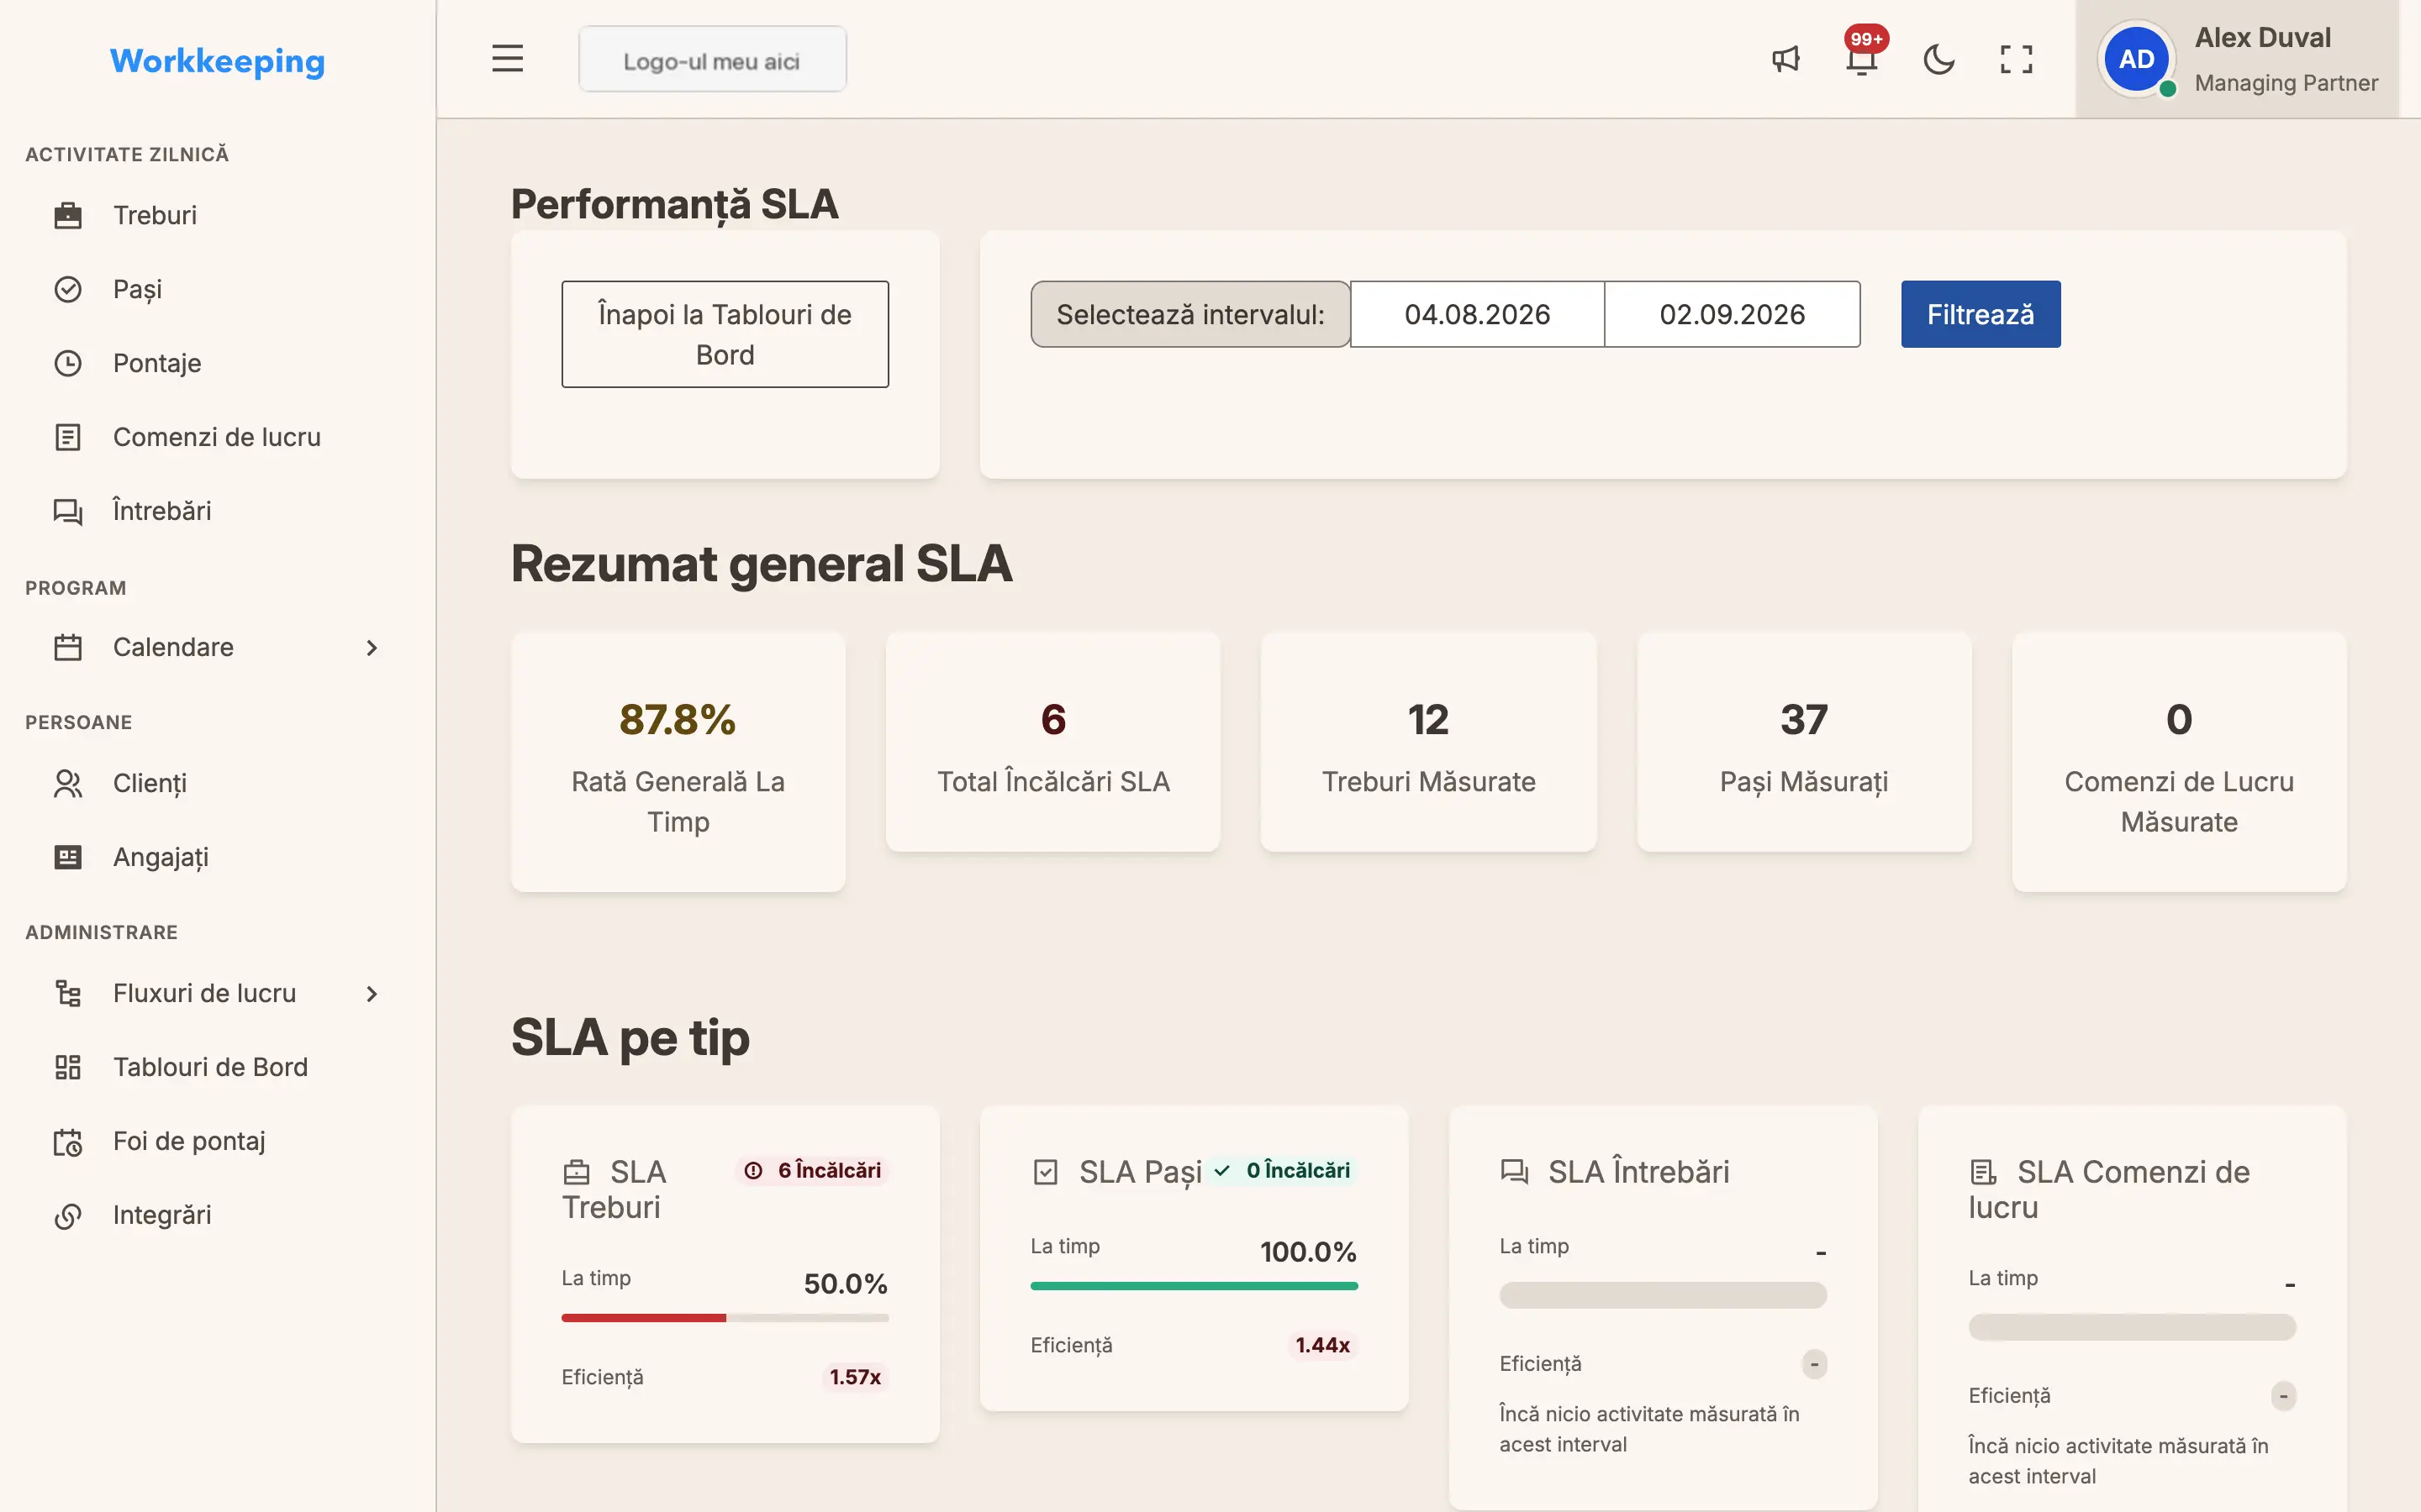Image resolution: width=2421 pixels, height=1512 pixels.
Task: Enter fullscreen mode via corner-brackets icon
Action: point(2016,59)
